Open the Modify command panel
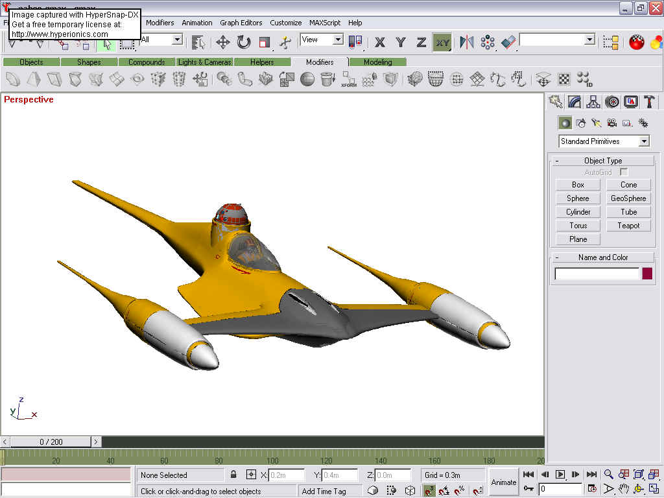 pos(575,102)
